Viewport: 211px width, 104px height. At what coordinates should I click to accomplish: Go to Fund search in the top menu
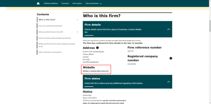pyautogui.click(x=65, y=3)
